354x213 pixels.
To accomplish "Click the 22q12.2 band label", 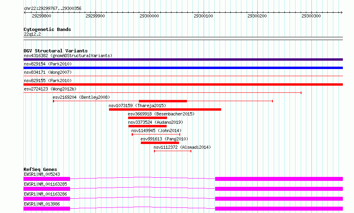I will (x=33, y=34).
